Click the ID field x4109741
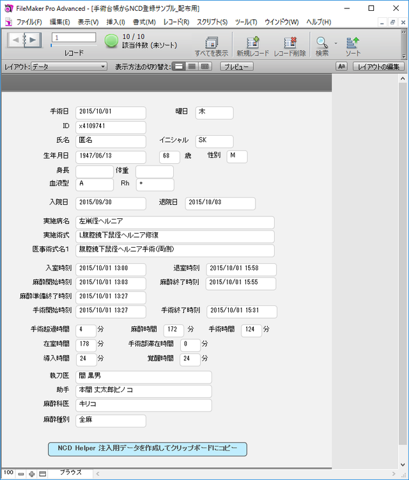409x480 pixels. [111, 127]
